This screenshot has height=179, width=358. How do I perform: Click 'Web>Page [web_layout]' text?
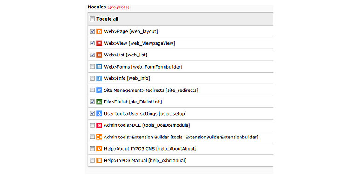[x=131, y=32]
